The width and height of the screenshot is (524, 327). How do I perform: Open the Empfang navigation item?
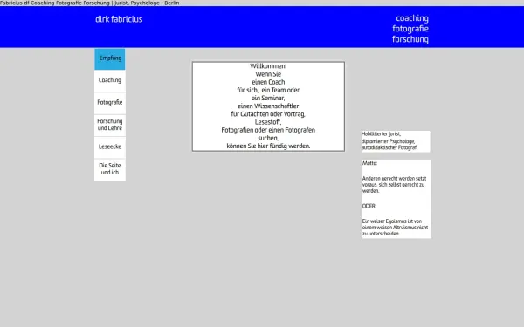tap(110, 58)
